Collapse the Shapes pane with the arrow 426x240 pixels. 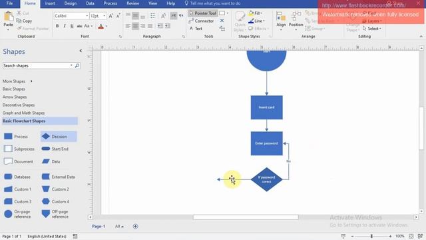click(81, 51)
